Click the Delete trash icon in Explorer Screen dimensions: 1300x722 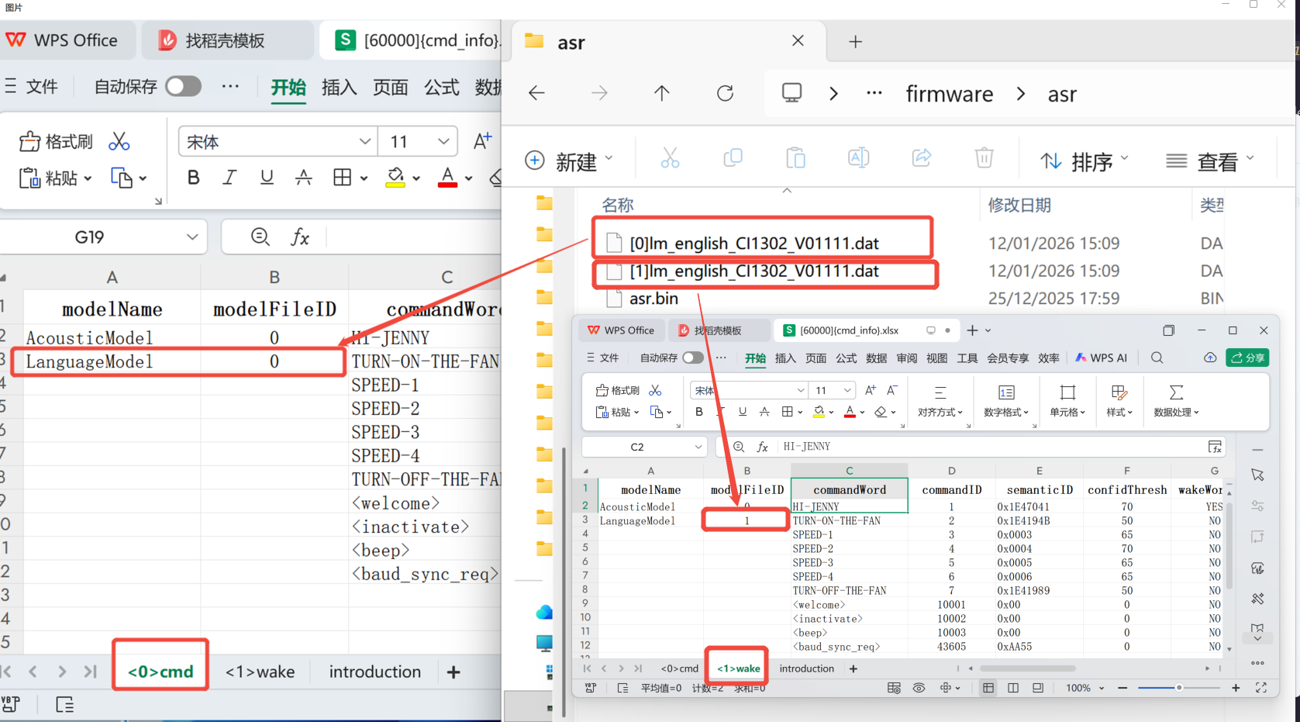(984, 159)
